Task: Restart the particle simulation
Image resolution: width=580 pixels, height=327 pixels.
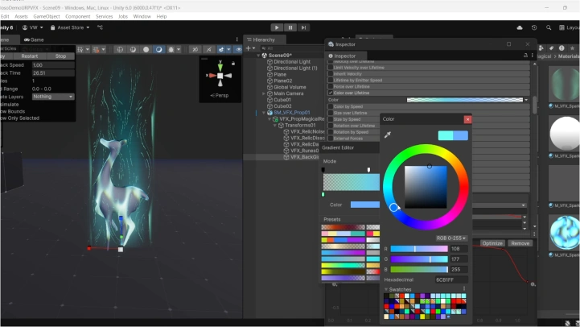Action: pos(29,56)
